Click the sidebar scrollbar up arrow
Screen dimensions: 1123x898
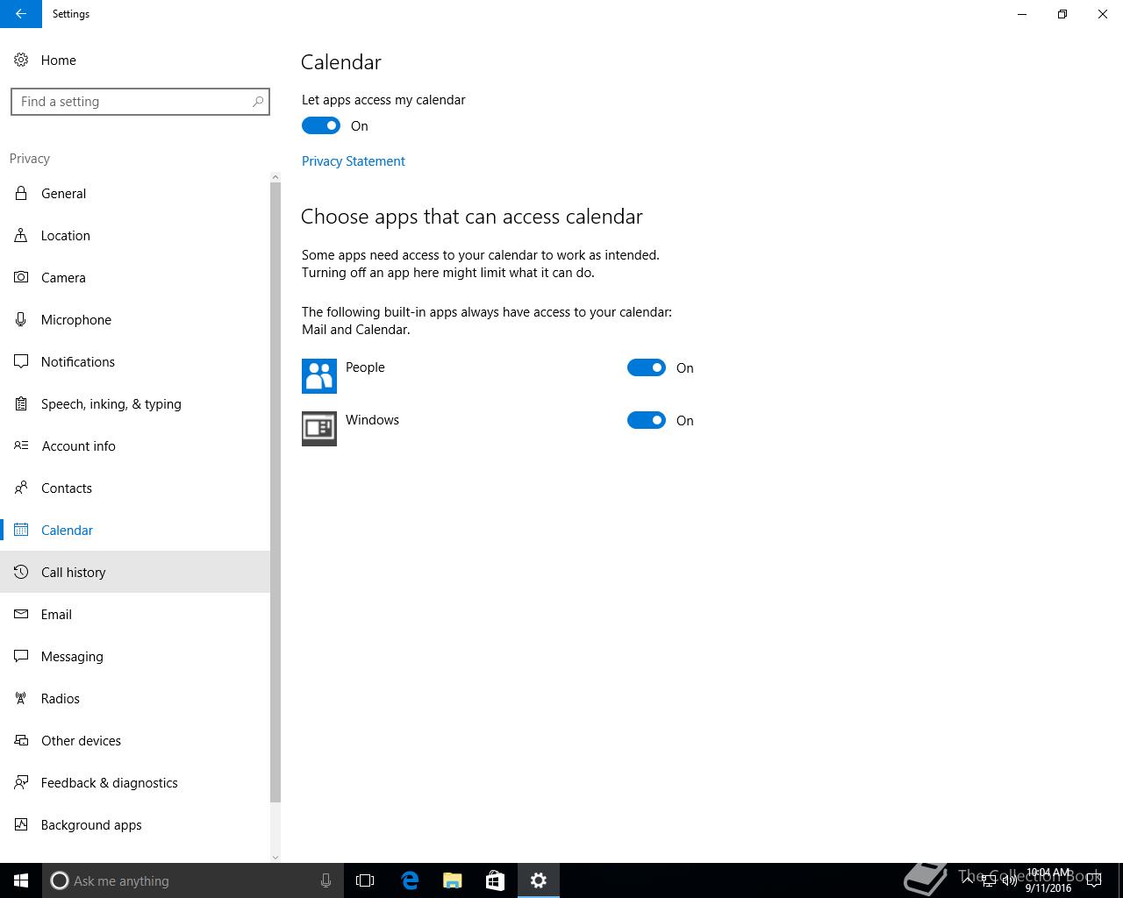(275, 177)
